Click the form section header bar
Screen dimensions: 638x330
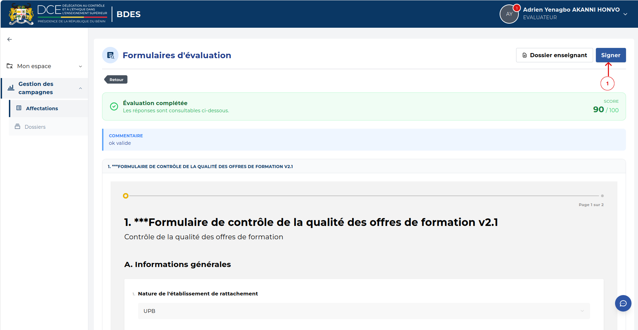click(364, 166)
